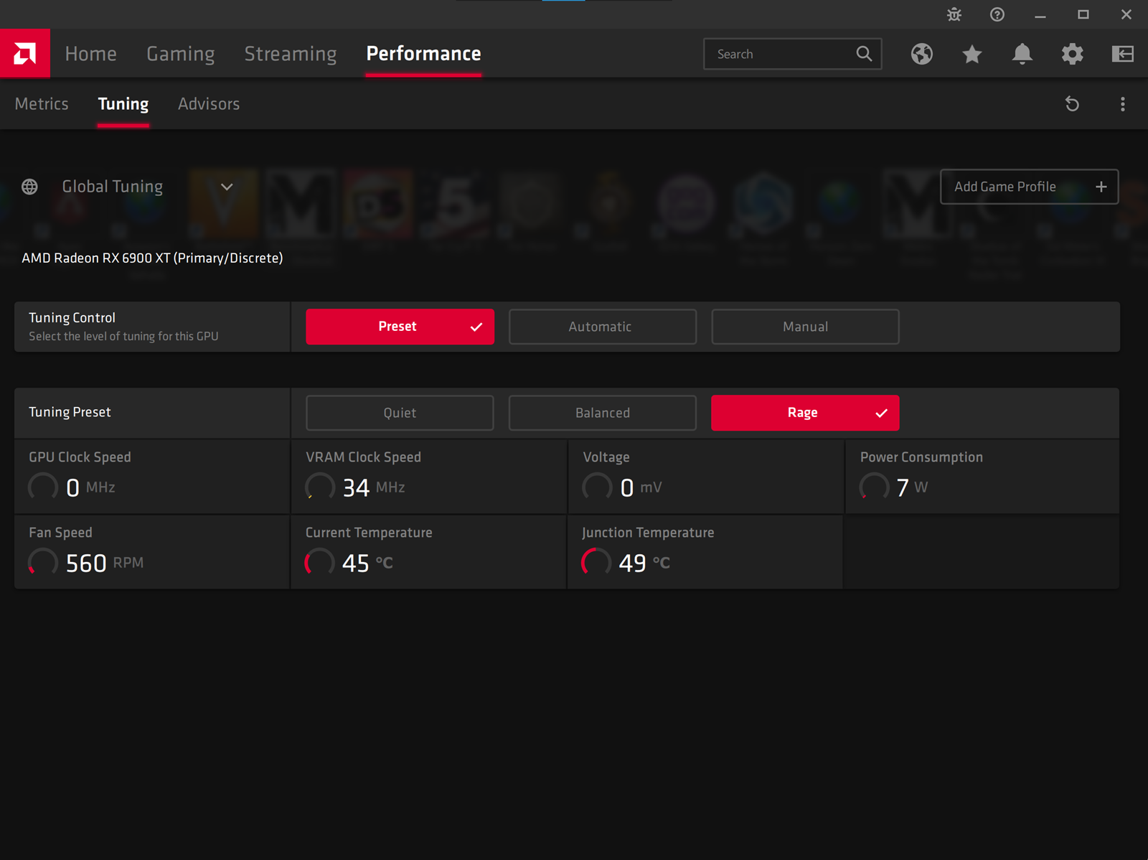Select the Tuning sub-tab
Screen dimensions: 1148x860
[x=123, y=104]
